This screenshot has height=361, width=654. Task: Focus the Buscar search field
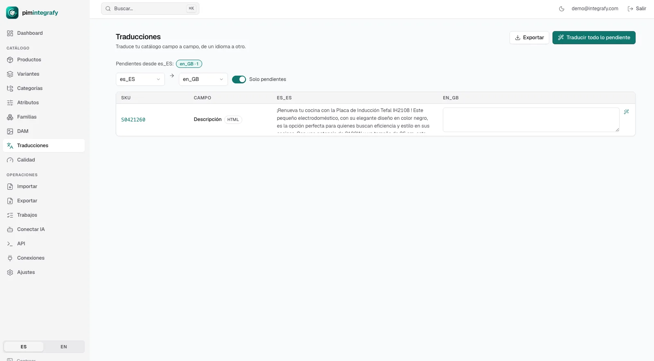[150, 9]
